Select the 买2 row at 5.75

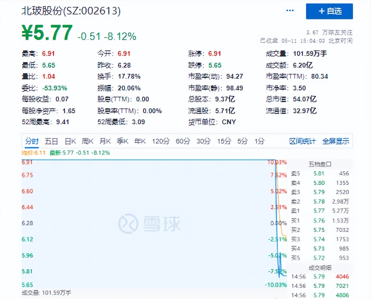click(320, 230)
